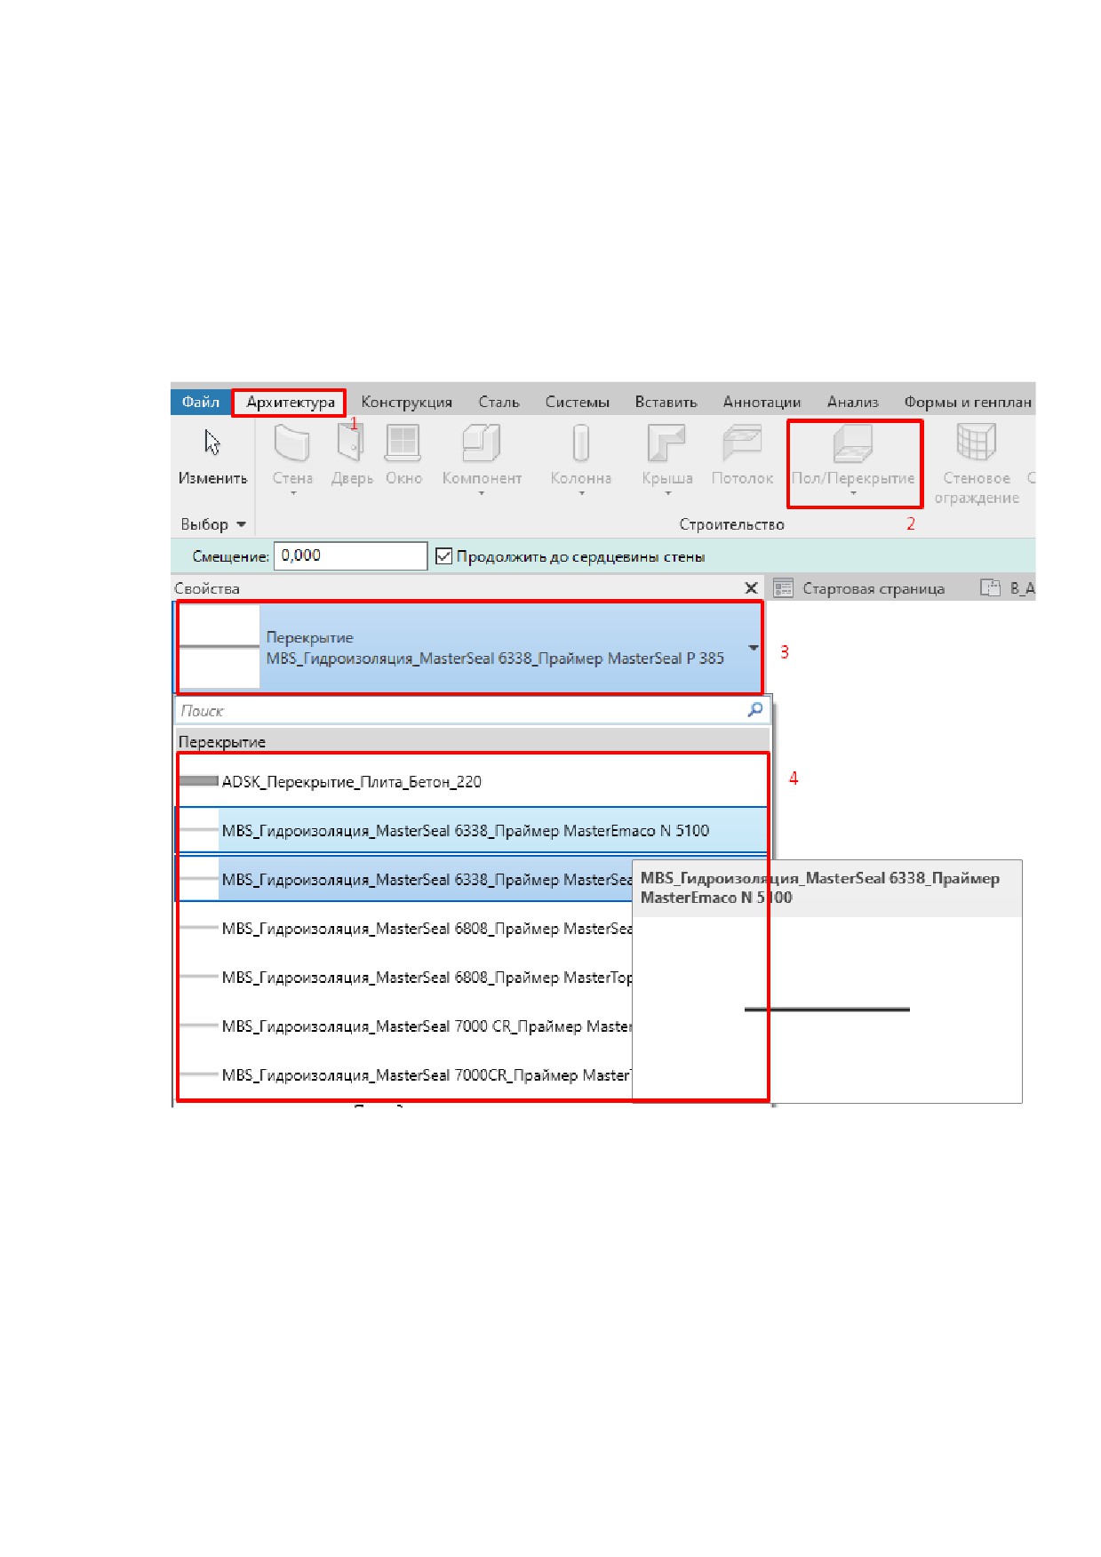Select the Дверь door tool
The height and width of the screenshot is (1557, 1101).
pyautogui.click(x=352, y=457)
